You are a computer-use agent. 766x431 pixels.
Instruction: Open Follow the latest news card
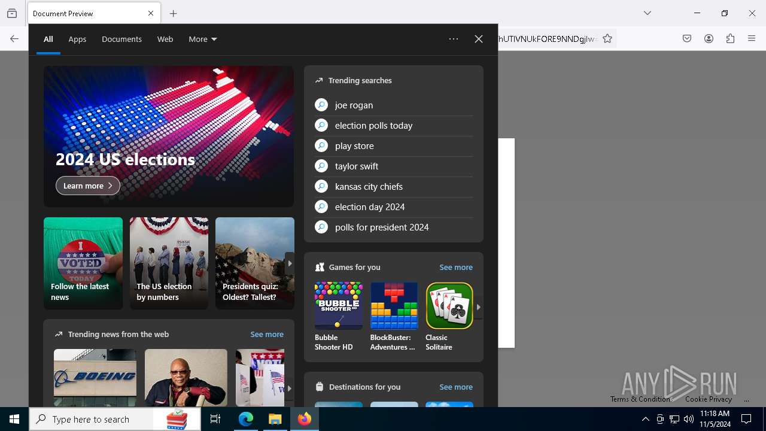[x=83, y=263]
